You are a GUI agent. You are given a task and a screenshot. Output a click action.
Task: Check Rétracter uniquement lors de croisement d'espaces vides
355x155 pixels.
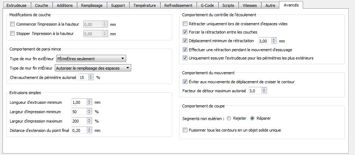[185, 24]
